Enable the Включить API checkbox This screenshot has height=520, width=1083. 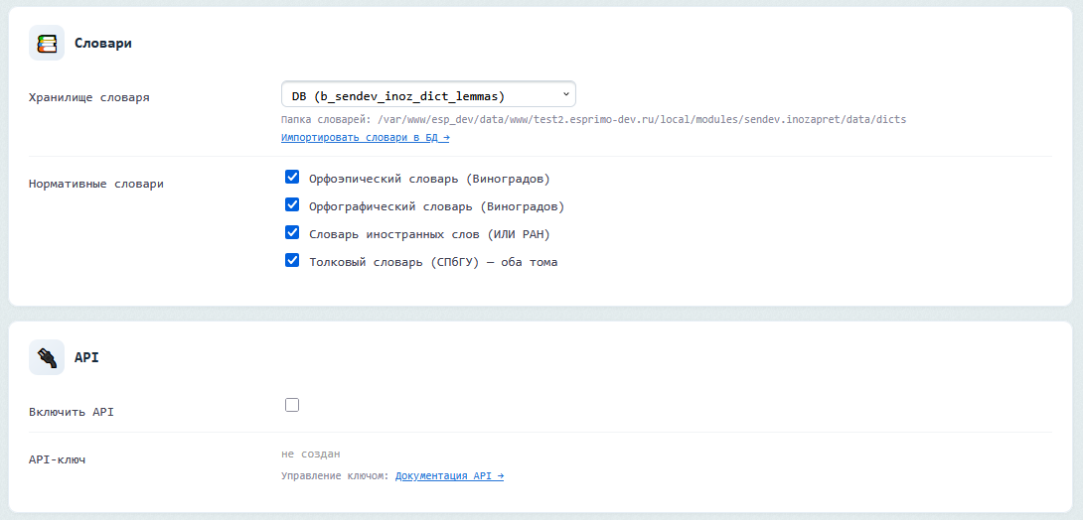[292, 405]
